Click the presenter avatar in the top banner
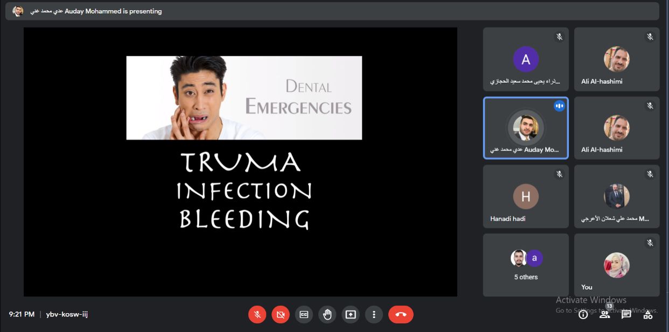Image resolution: width=669 pixels, height=332 pixels. pos(18,11)
